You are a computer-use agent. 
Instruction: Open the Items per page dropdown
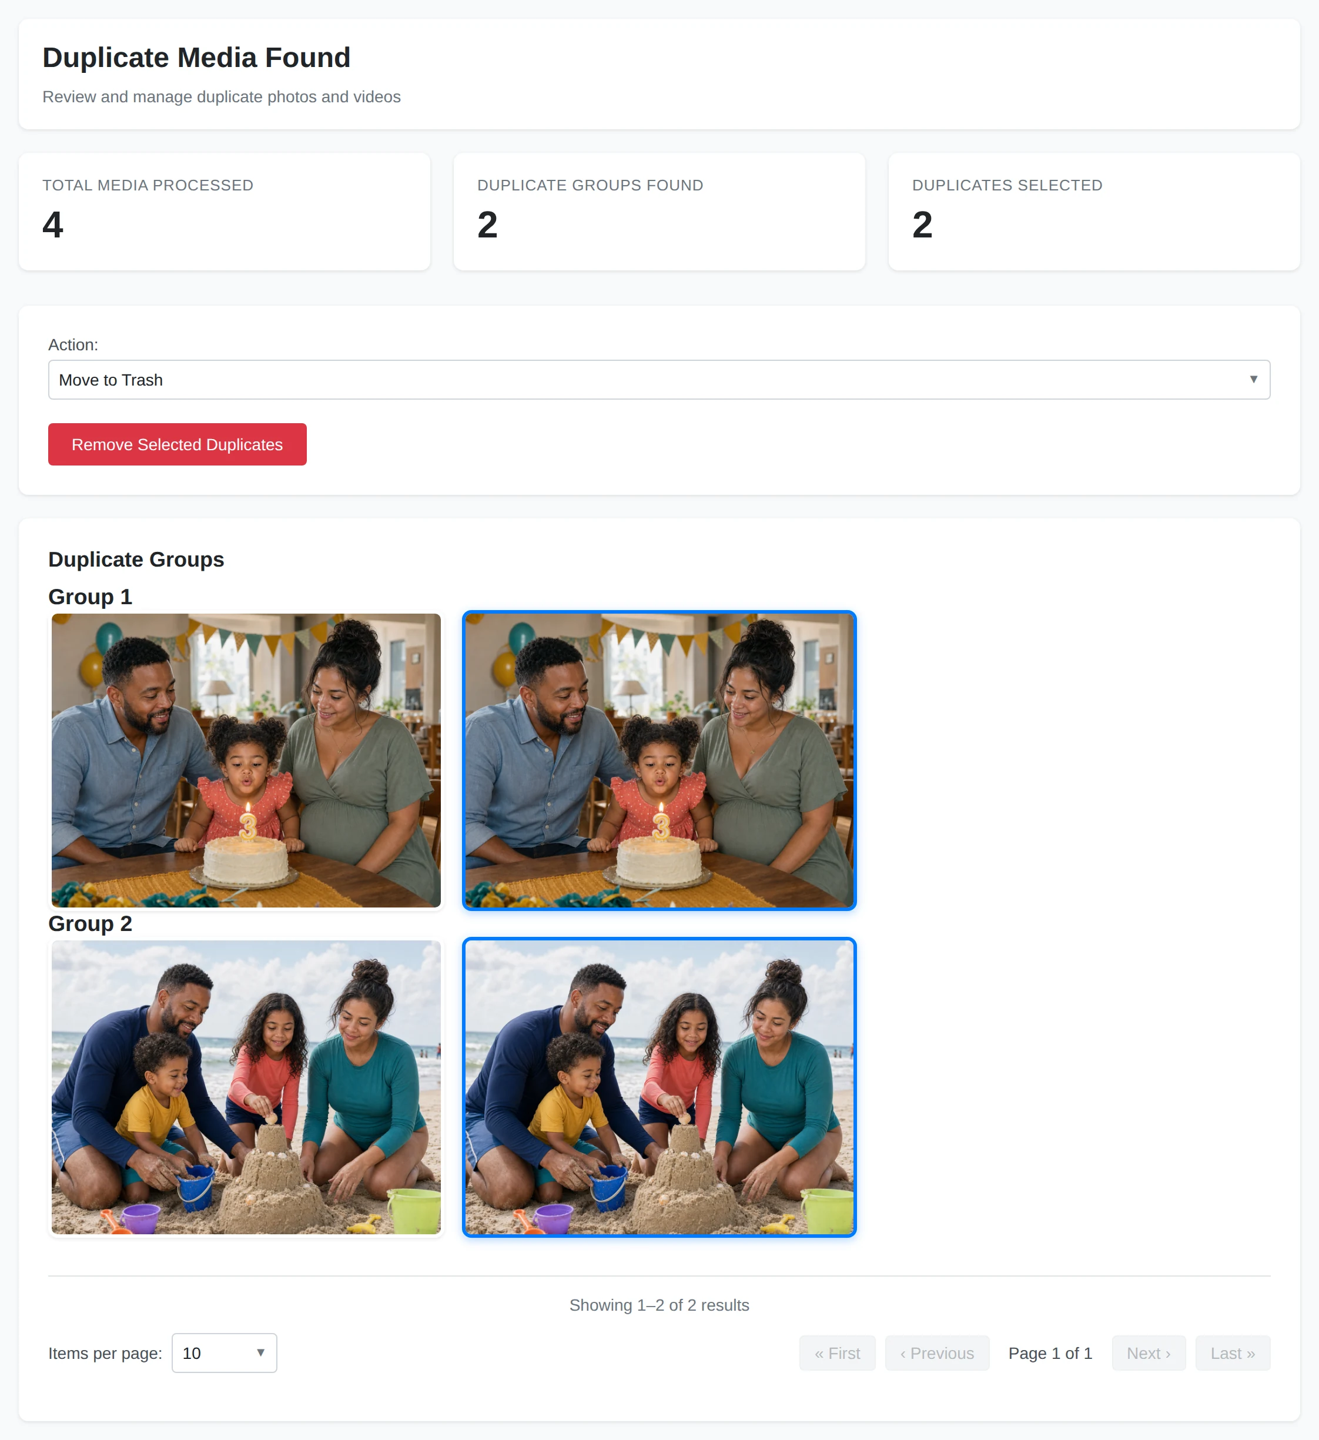[225, 1353]
